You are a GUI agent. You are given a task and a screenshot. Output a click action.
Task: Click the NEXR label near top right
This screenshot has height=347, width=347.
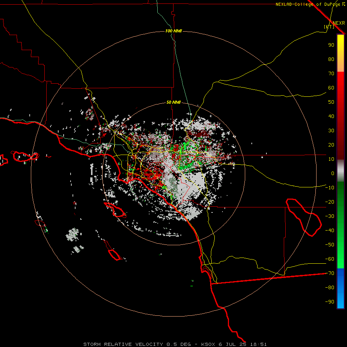[339, 23]
